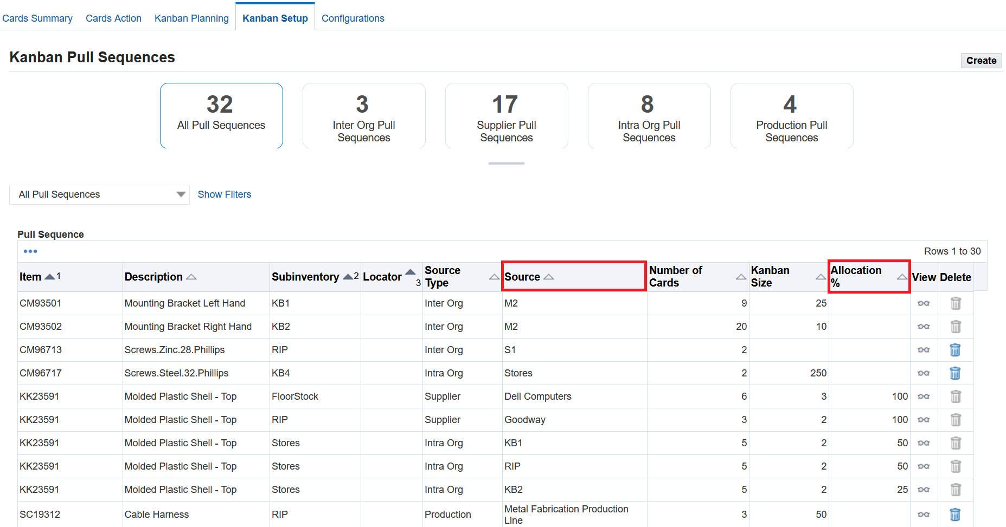The width and height of the screenshot is (1006, 527).
Task: Delete the CM96713 Screws pull sequence
Action: point(955,350)
